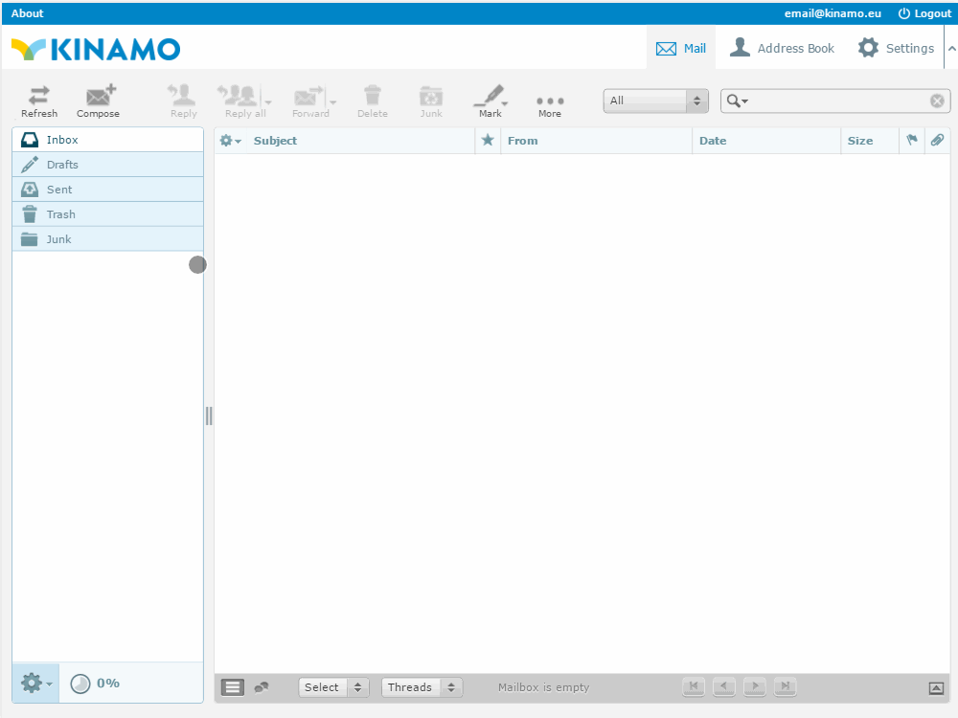Open Compose new message
This screenshot has width=958, height=718.
tap(98, 101)
